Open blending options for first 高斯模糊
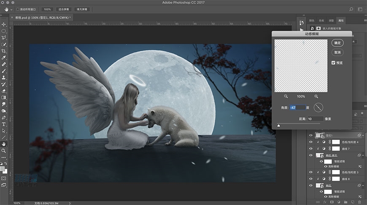367x205 pixels. [x=360, y=166]
